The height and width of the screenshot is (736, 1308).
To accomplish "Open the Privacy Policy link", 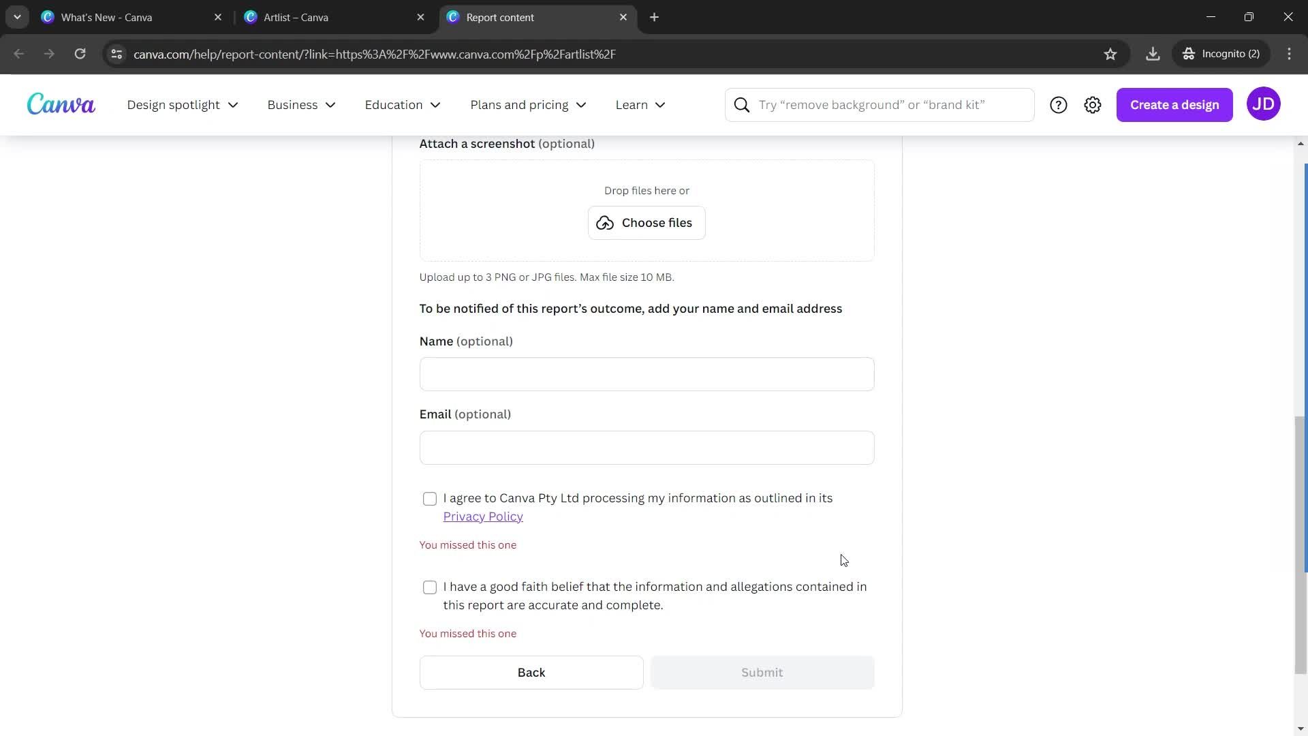I will pyautogui.click(x=483, y=517).
